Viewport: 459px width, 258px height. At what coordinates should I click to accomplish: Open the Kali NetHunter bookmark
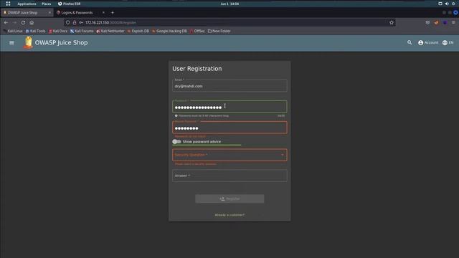(110, 31)
